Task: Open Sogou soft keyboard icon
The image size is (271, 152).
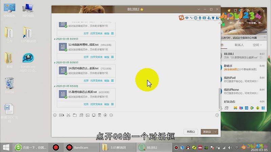Action: (x=204, y=18)
